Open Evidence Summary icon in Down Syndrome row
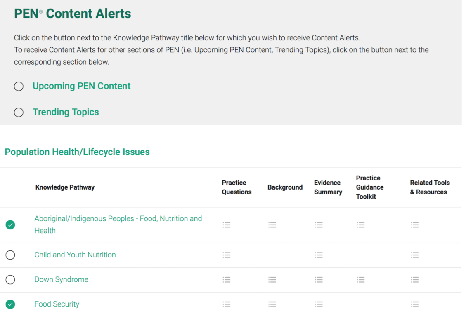This screenshot has height=316, width=466. click(x=319, y=279)
